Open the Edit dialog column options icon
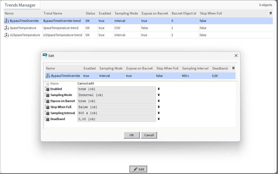The width and height of the screenshot is (278, 174). 233,68
